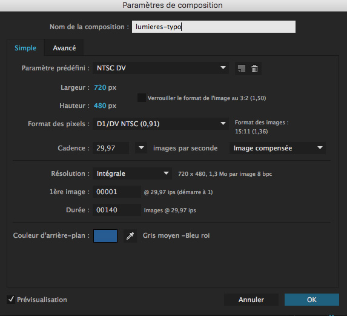Viewport: 347px width, 316px height.
Task: Enable lock aspect ratio 3:2 checkbox
Action: [142, 98]
